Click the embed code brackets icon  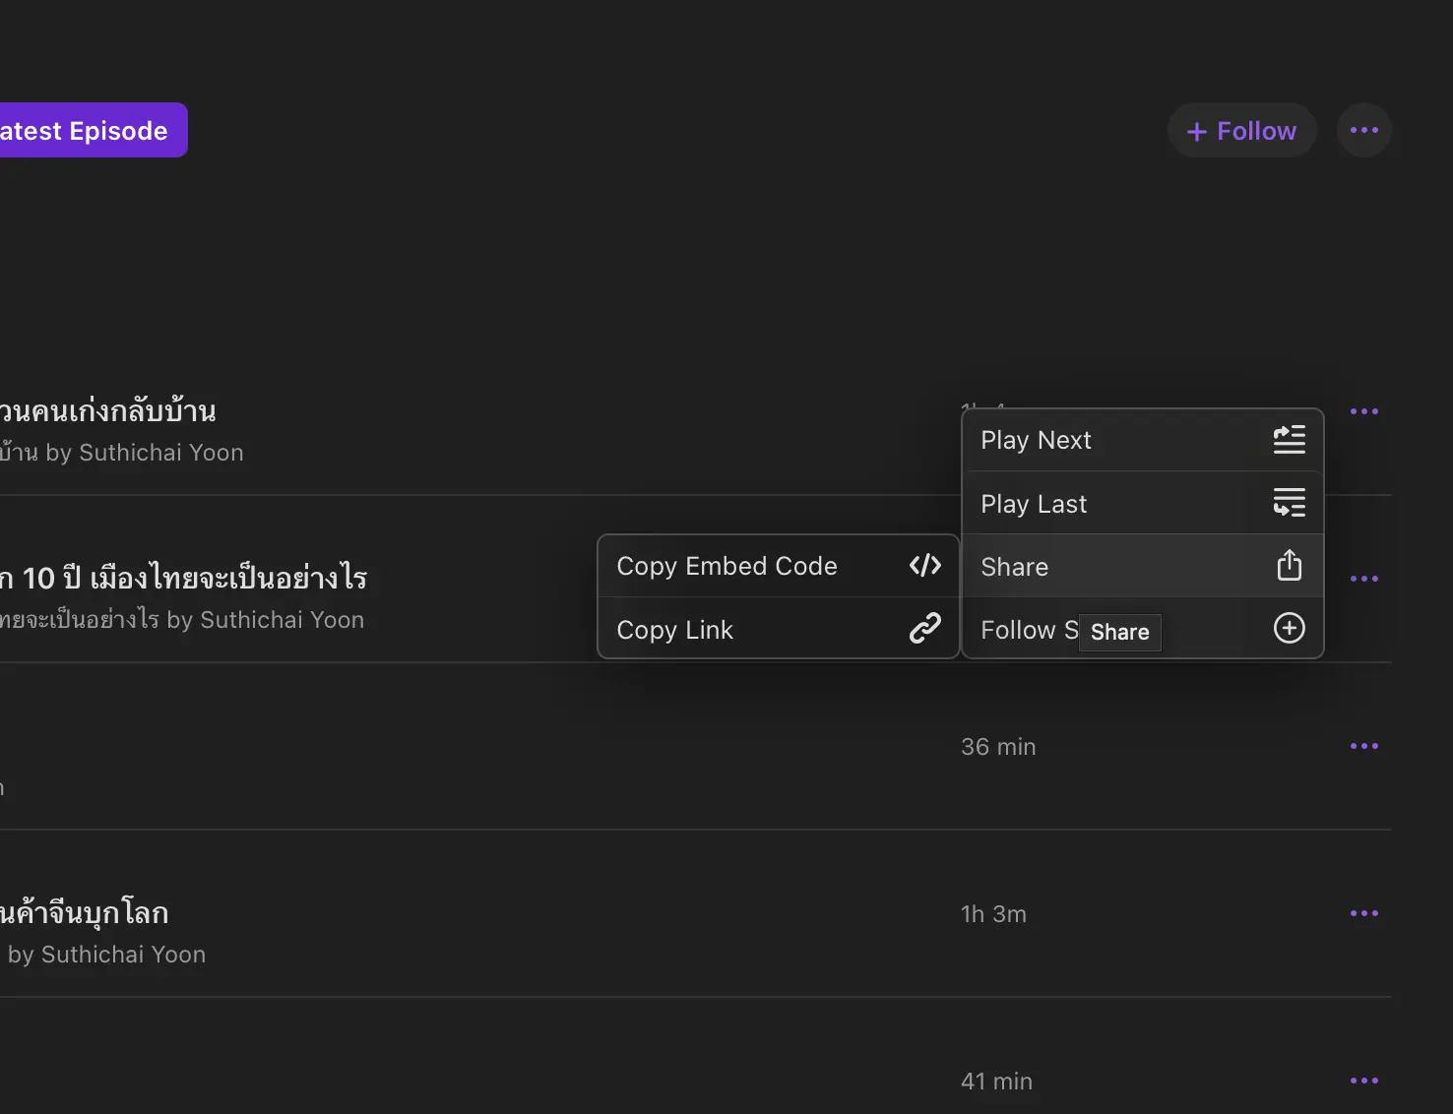tap(924, 565)
